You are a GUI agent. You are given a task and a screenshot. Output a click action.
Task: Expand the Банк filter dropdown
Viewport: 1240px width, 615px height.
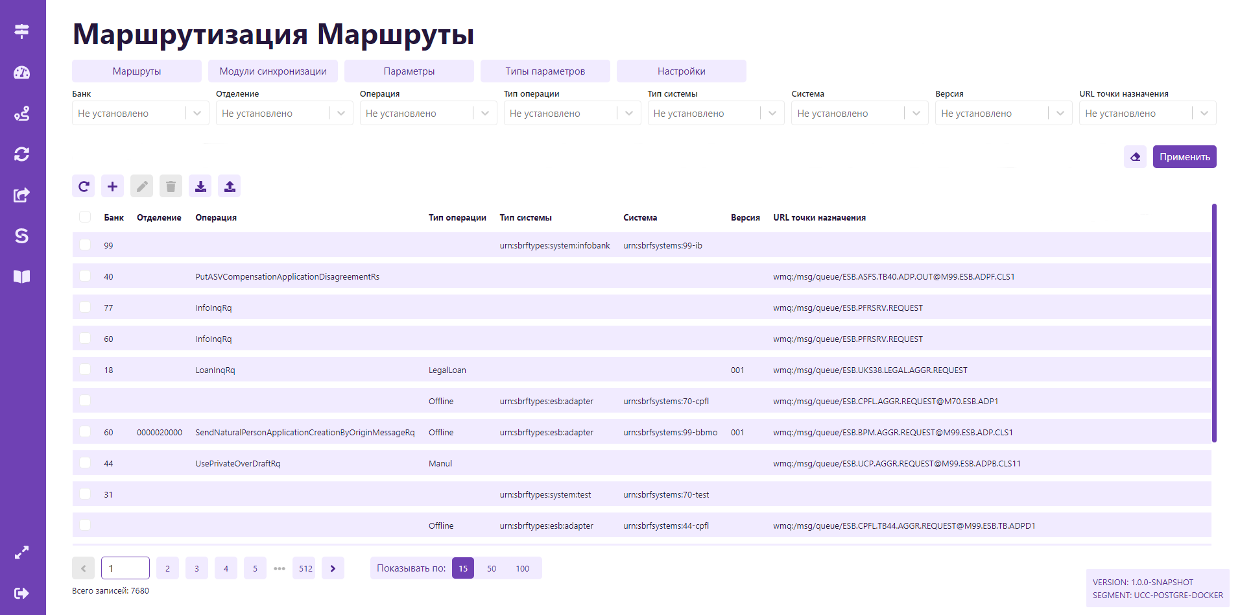(x=197, y=114)
